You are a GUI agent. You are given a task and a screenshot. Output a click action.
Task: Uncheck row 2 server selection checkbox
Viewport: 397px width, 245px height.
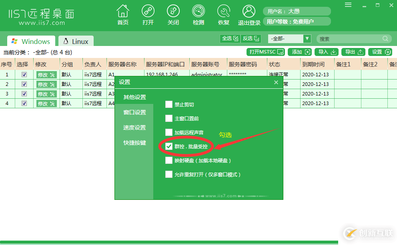coord(24,84)
